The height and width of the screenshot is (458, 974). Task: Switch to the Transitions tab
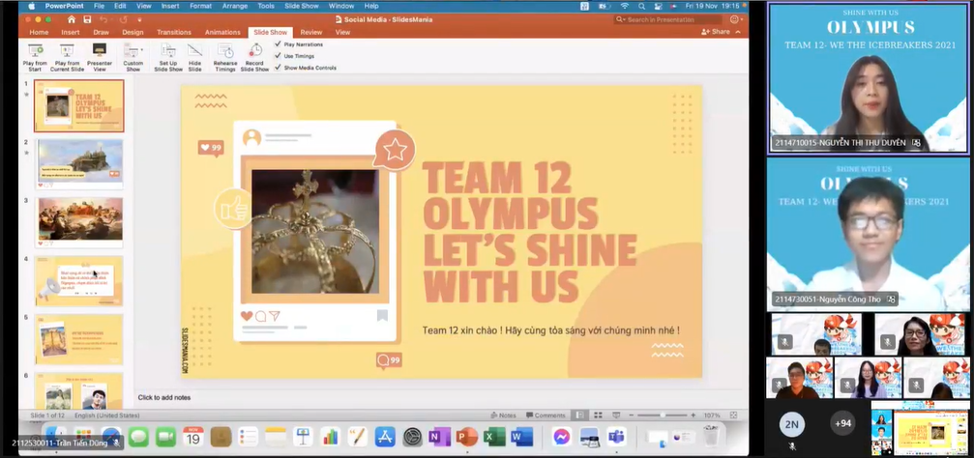pyautogui.click(x=174, y=32)
